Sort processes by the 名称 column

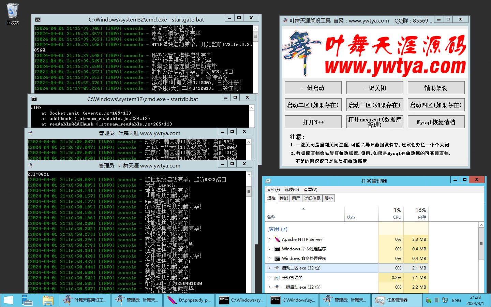click(x=304, y=214)
